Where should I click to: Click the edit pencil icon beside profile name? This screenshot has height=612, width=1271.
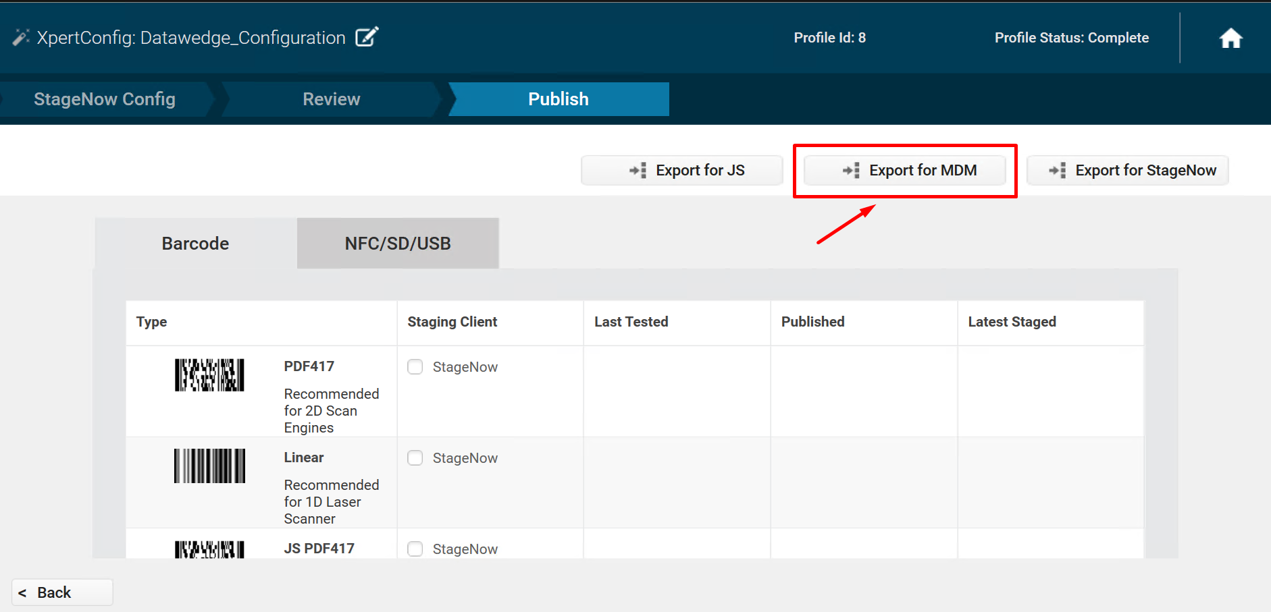[367, 37]
